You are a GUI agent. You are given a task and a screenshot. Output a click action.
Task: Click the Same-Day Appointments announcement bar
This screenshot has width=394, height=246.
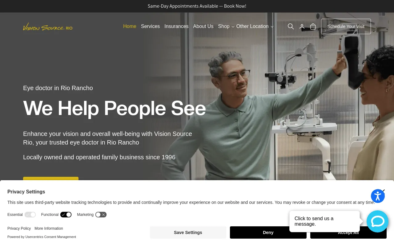click(x=197, y=6)
